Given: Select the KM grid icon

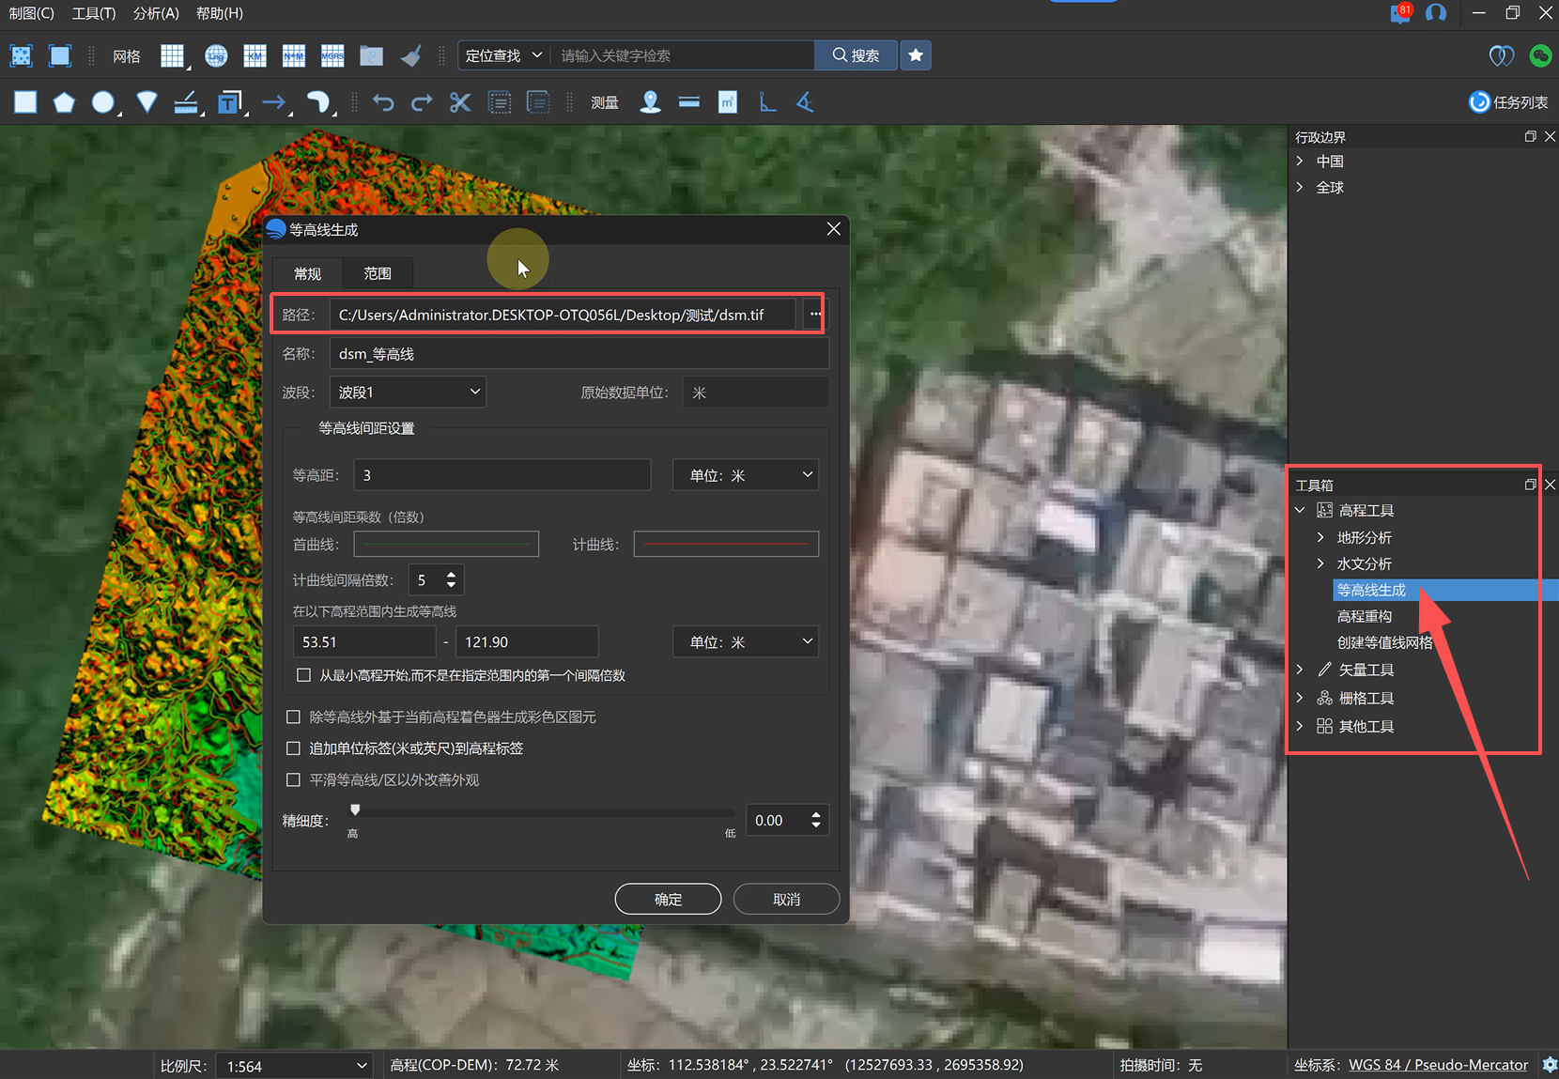Looking at the screenshot, I should click(x=255, y=55).
